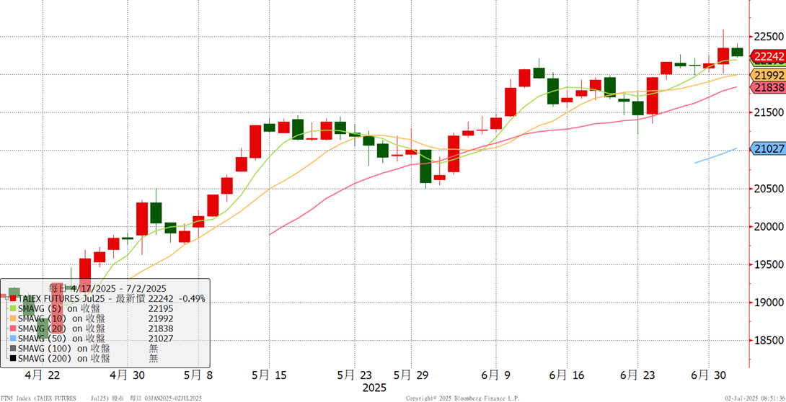This screenshot has width=786, height=402.
Task: Click the 19500 price axis label
Action: click(x=769, y=265)
